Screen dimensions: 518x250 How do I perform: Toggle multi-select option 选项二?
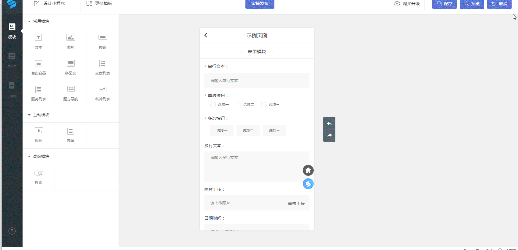[x=248, y=130]
